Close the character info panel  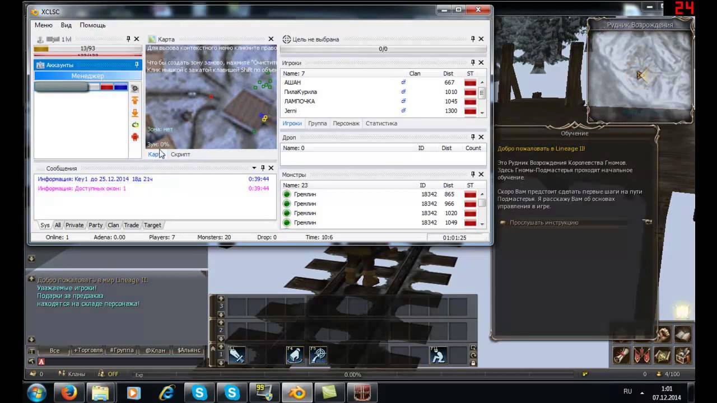[x=137, y=39]
